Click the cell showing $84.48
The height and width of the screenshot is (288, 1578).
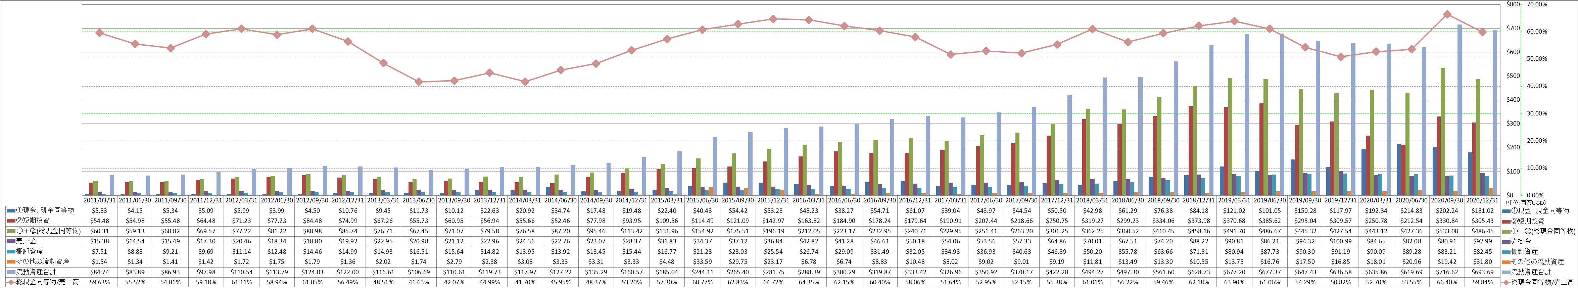(x=312, y=221)
